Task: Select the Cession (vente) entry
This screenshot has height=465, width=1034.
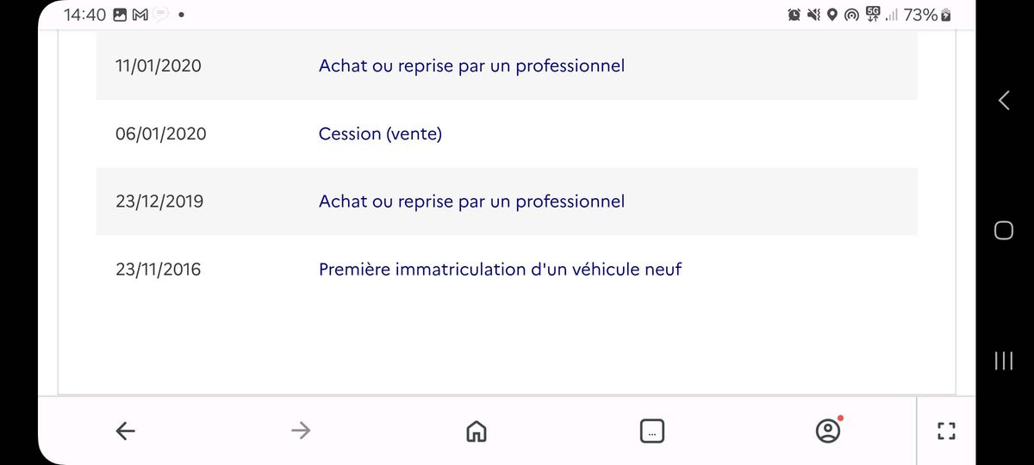Action: click(380, 133)
